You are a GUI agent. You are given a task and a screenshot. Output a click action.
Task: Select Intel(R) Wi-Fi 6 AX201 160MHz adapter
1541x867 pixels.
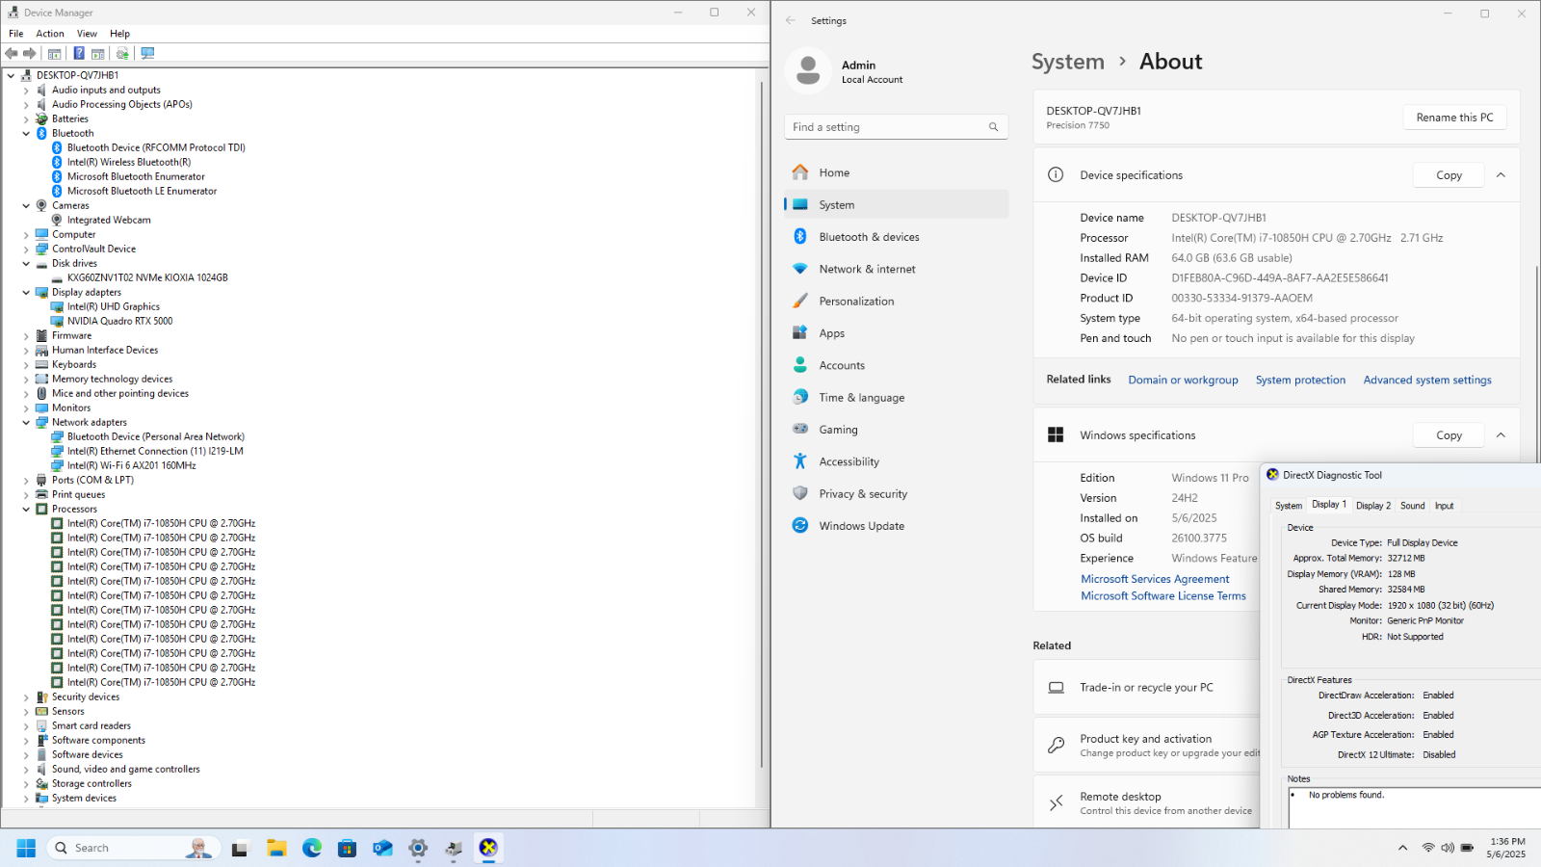pos(131,465)
